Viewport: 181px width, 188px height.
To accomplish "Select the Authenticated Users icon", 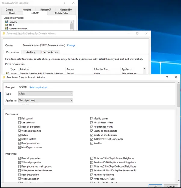I will pos(7,29).
